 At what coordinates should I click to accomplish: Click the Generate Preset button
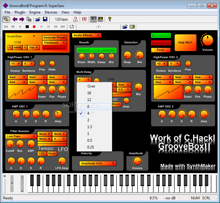pos(54,38)
